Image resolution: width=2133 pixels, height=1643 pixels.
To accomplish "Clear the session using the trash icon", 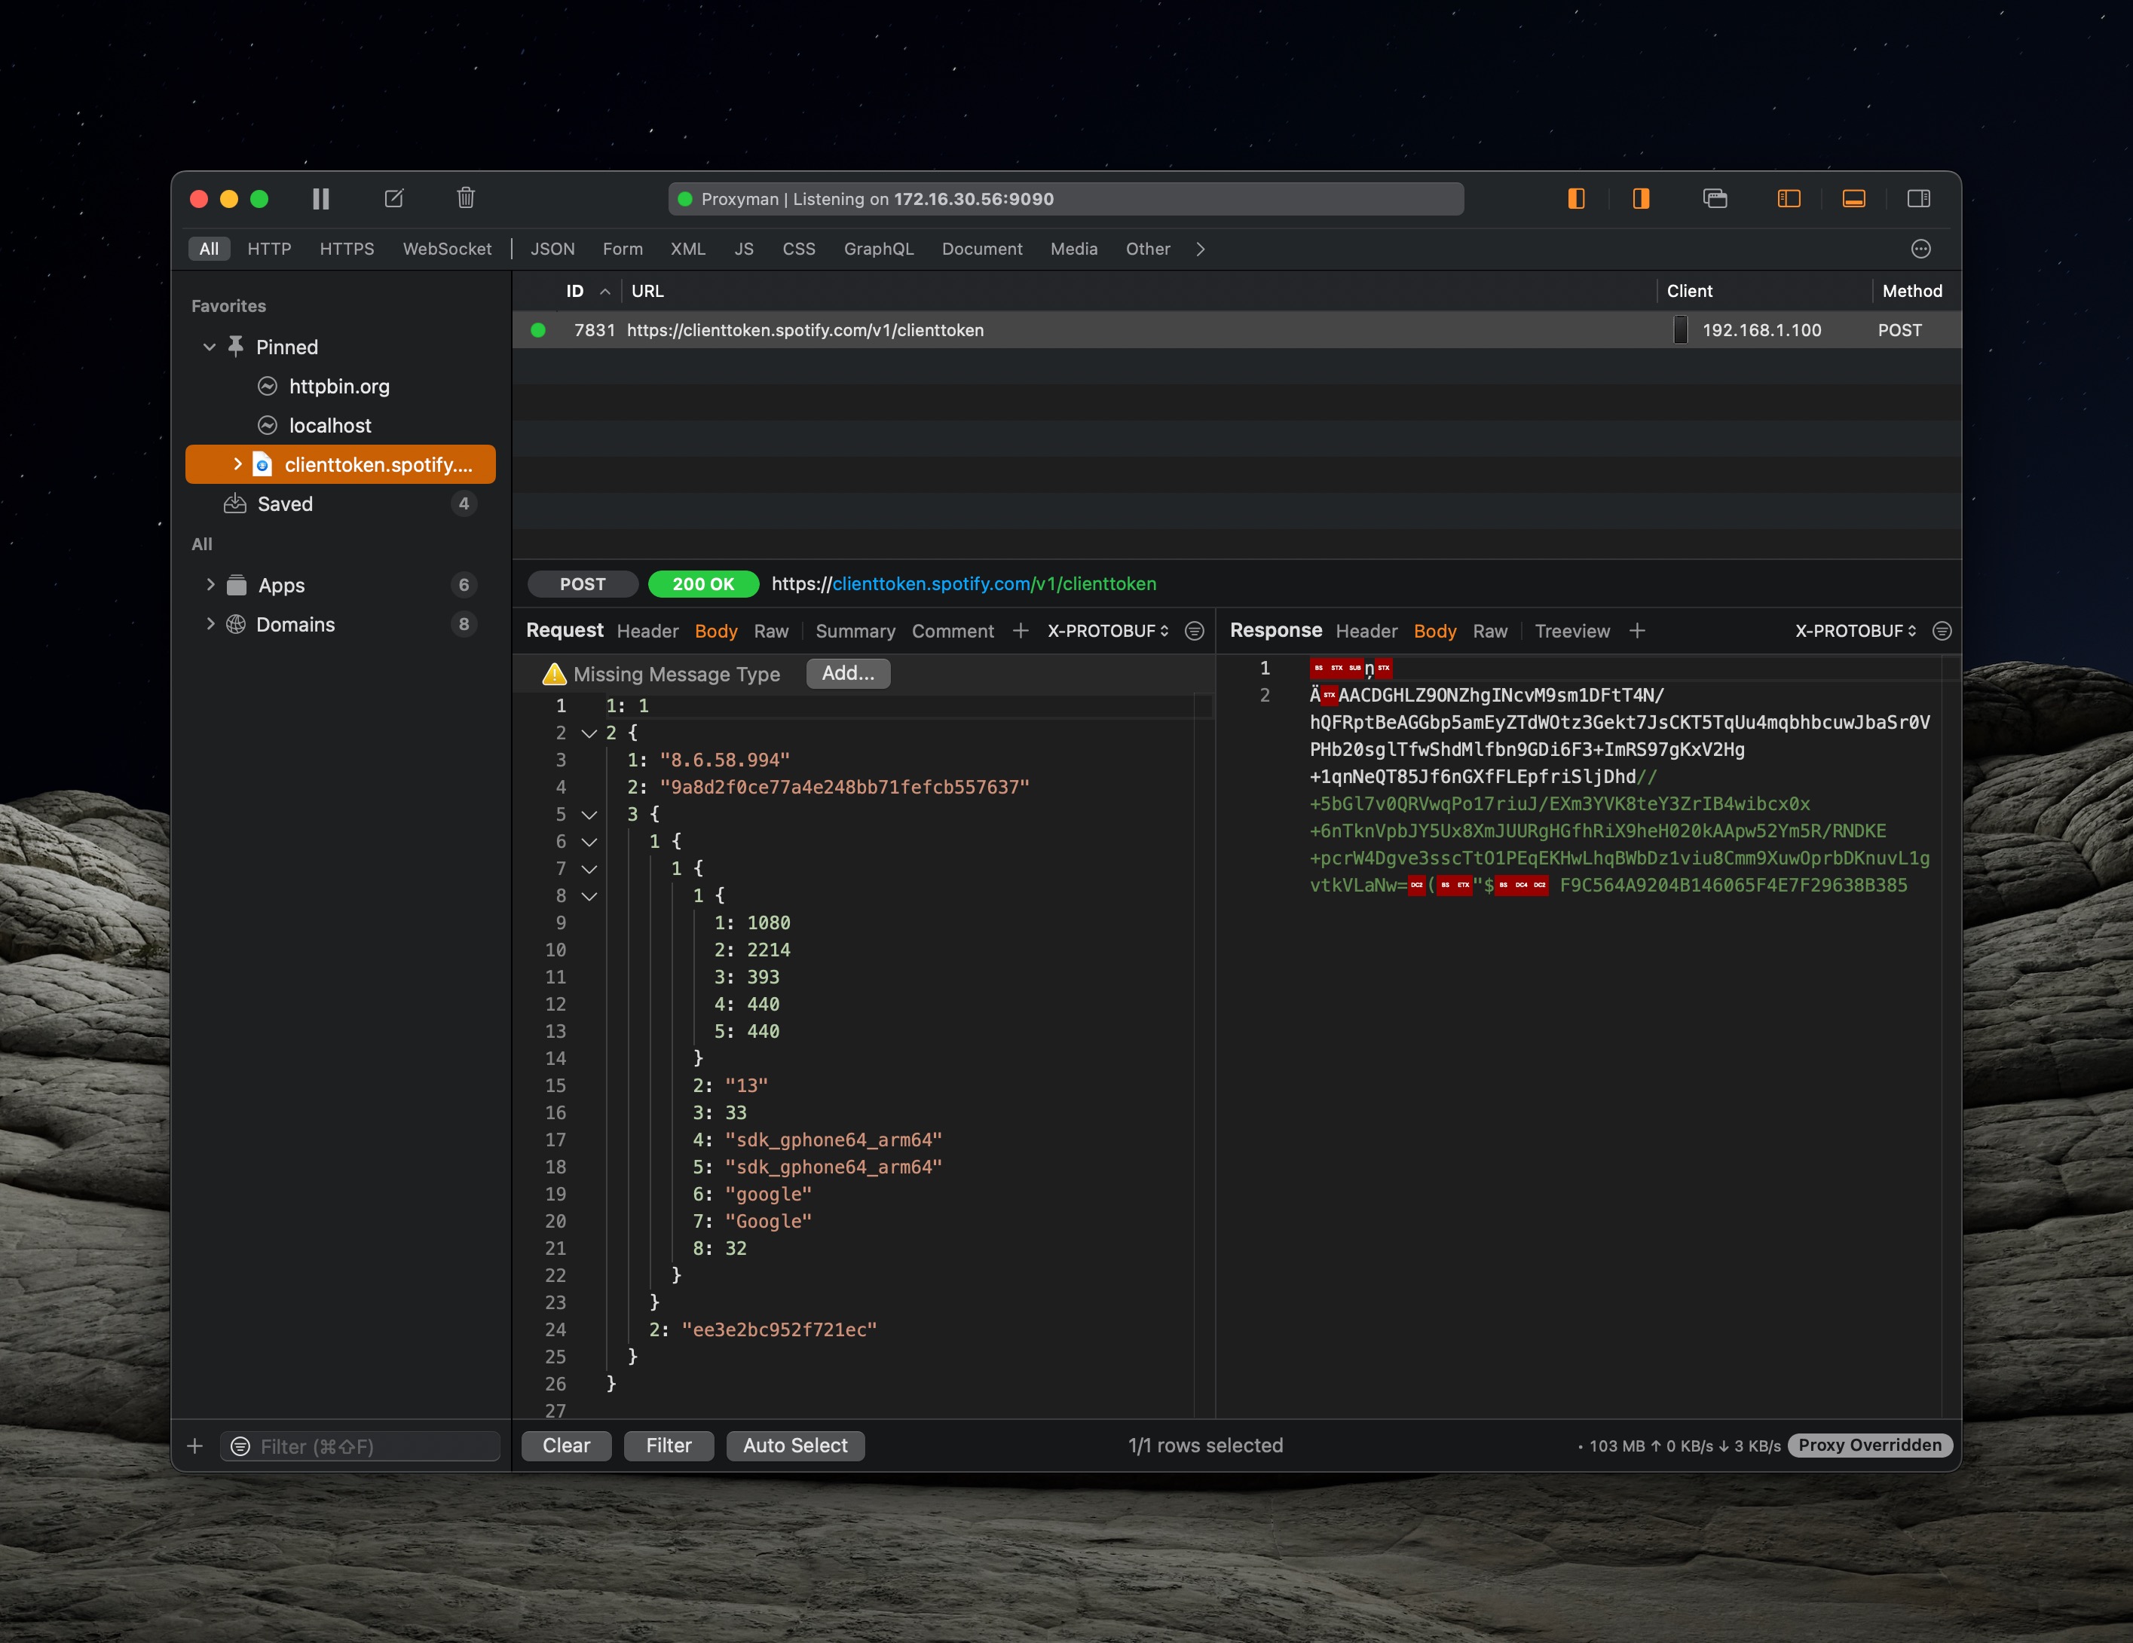I will 466,198.
